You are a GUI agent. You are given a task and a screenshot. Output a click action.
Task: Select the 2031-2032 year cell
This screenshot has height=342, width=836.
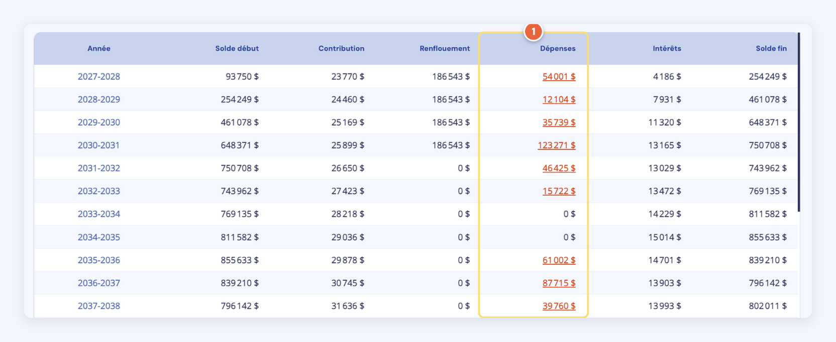(x=99, y=168)
